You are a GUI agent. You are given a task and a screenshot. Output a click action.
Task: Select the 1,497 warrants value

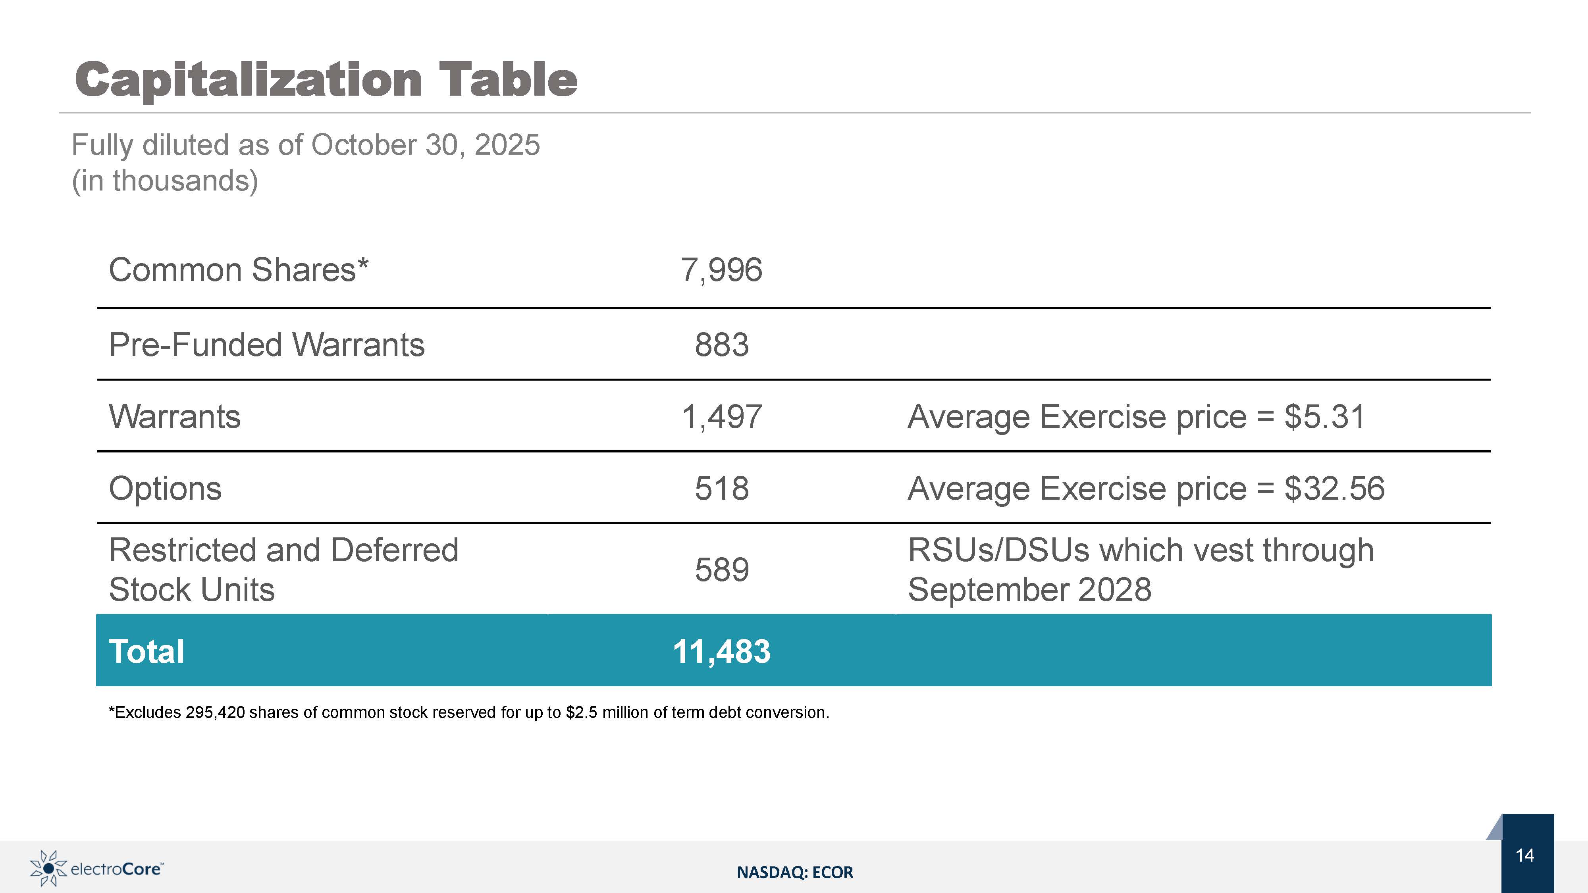(x=721, y=417)
